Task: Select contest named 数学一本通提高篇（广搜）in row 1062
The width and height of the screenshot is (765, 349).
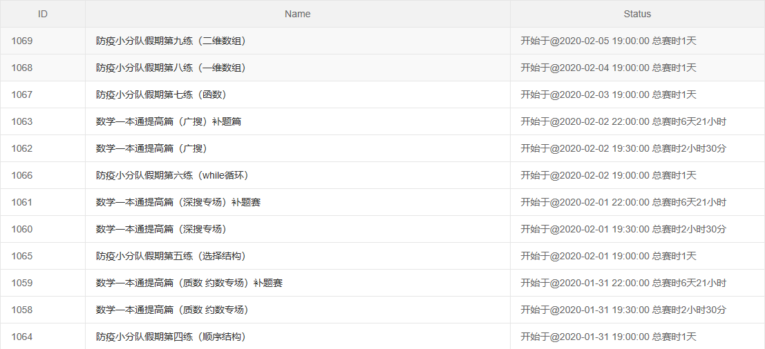Action: click(151, 148)
